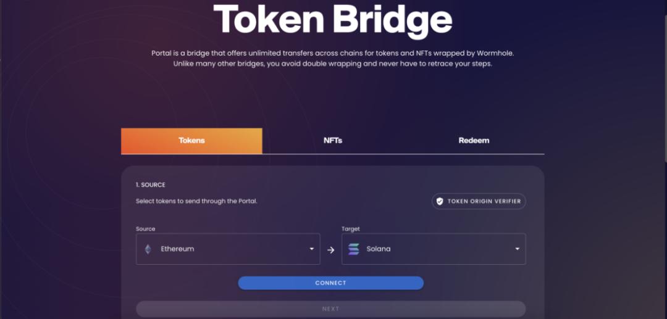
Task: Open the Ethereum source chain selector
Action: [x=227, y=249]
